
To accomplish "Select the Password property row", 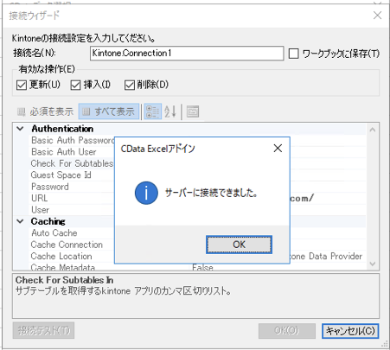I will pyautogui.click(x=50, y=187).
